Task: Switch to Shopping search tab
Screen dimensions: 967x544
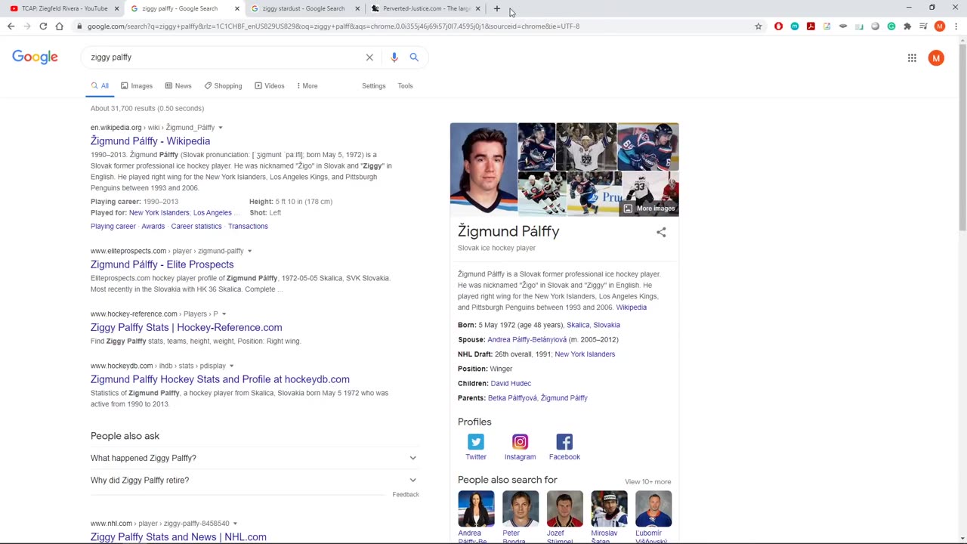Action: pos(223,86)
